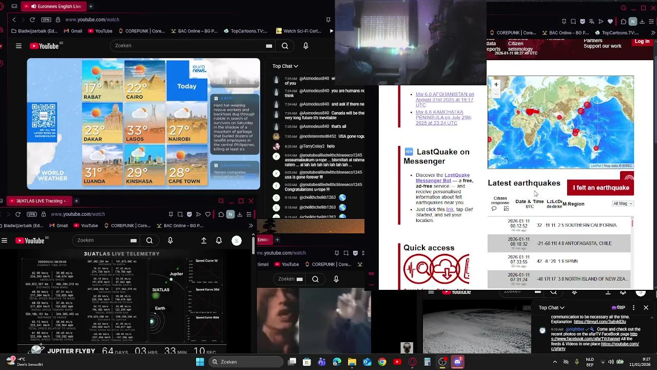Toggle ad blocker shield in 3I/ATLAS toolbar
Image resolution: width=657 pixels, height=370 pixels.
189,214
